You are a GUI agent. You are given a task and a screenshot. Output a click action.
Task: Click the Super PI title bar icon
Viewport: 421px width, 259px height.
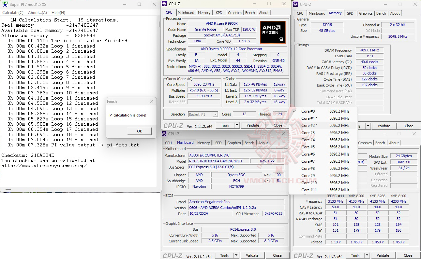pos(5,4)
